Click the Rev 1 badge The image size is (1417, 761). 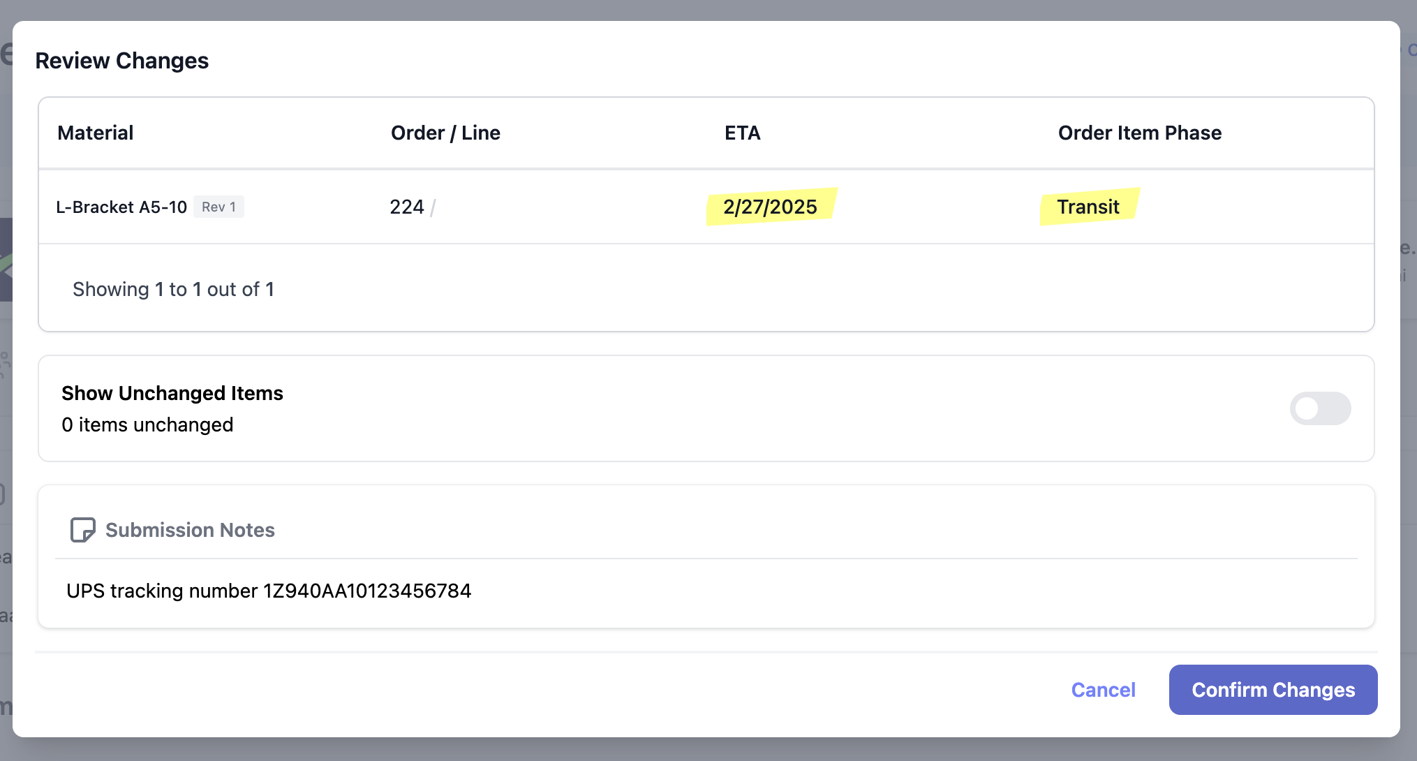(x=218, y=207)
